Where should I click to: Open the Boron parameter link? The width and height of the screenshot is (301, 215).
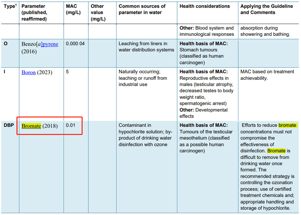tap(29, 72)
